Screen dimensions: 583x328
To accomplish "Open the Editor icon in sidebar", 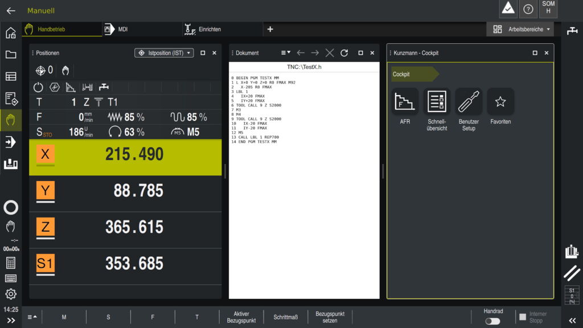I will click(x=11, y=99).
